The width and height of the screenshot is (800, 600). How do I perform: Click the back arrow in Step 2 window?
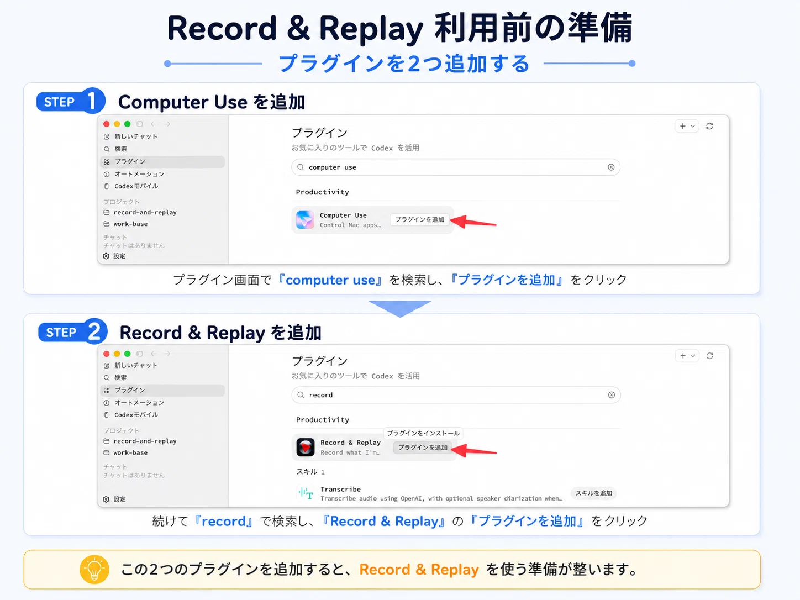point(154,354)
